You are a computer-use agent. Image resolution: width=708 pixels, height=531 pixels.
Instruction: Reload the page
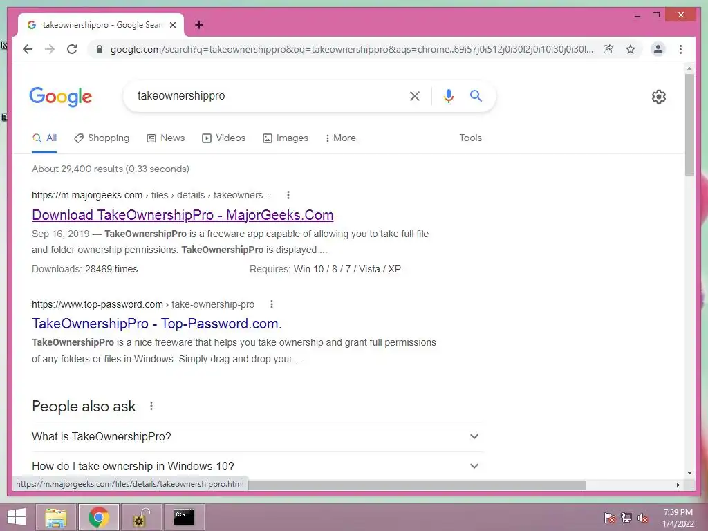72,49
